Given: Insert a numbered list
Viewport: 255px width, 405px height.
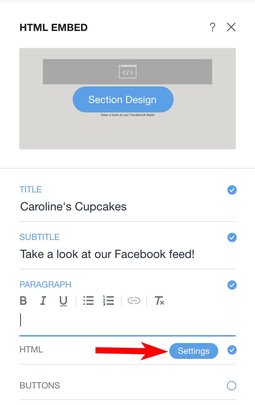Looking at the screenshot, I should 108,301.
